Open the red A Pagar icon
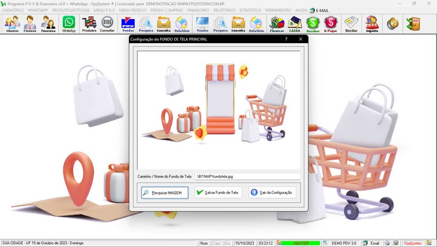 [330, 24]
